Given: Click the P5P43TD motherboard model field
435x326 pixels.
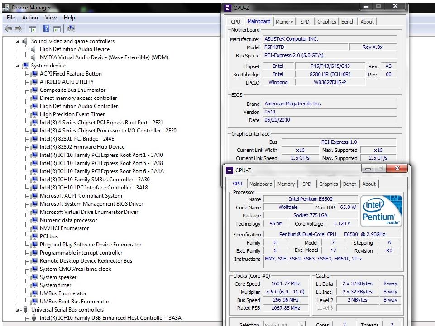Looking at the screenshot, I should pos(305,47).
